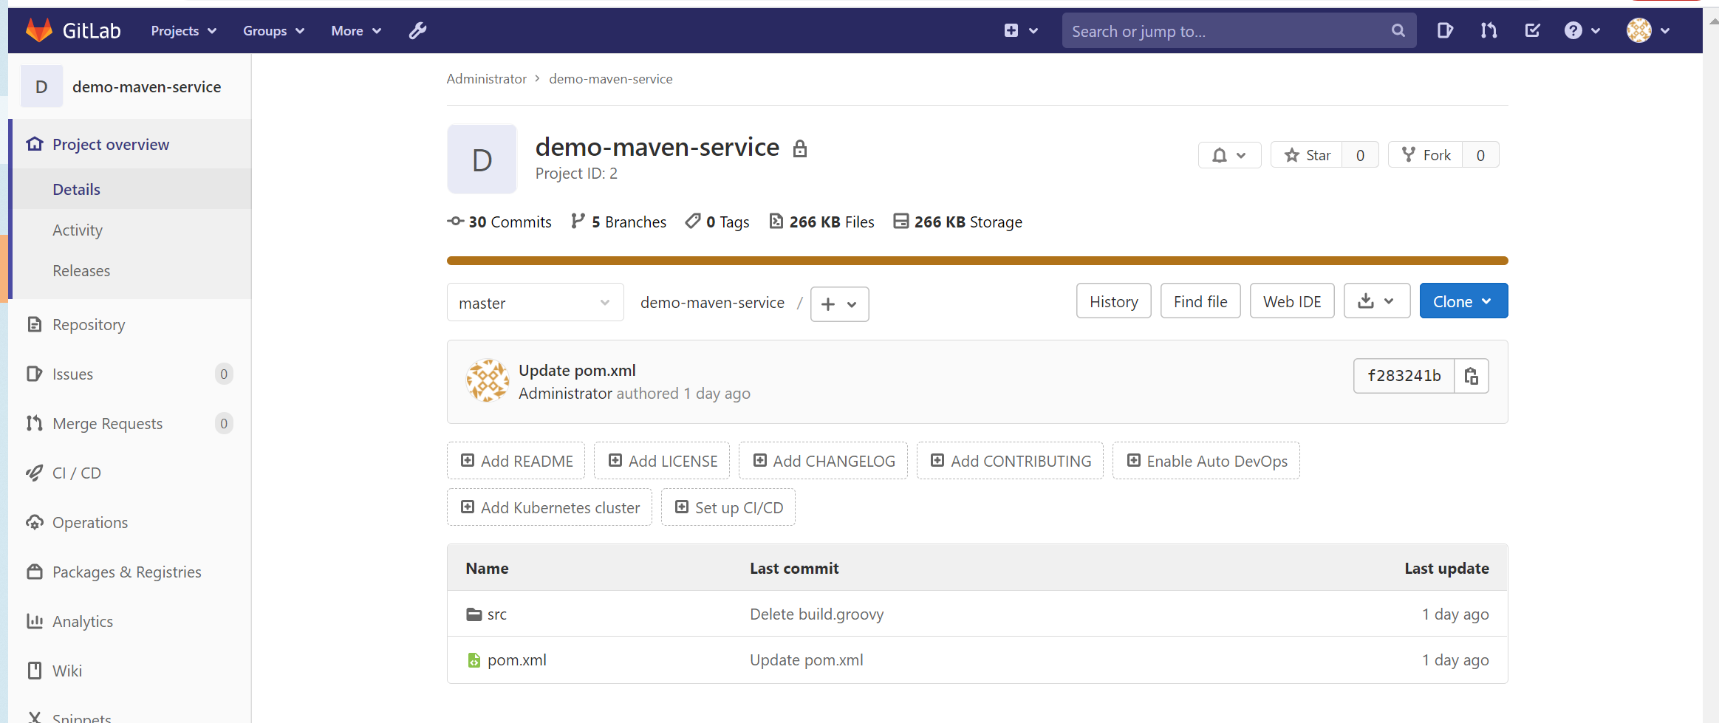Click Set up CI/CD button
The image size is (1719, 723).
click(728, 507)
